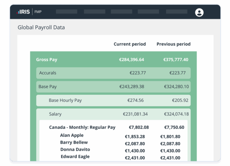Select the third navigation bar placeholder item
The width and height of the screenshot is (230, 166).
pyautogui.click(x=121, y=12)
